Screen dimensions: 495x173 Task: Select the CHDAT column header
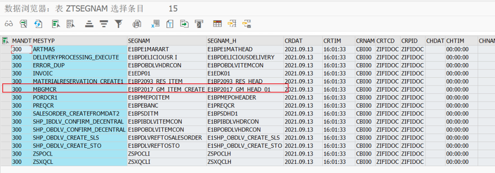[435, 41]
